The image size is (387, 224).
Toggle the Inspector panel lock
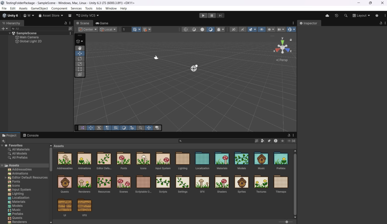[381, 23]
